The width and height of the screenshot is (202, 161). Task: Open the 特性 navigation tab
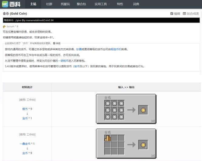pos(120,4)
